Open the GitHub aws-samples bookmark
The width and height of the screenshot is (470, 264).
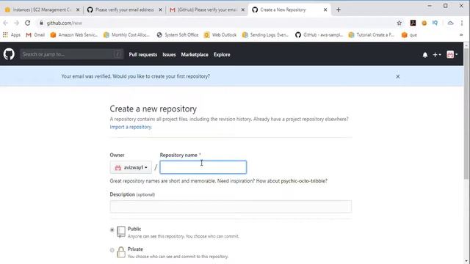(319, 35)
